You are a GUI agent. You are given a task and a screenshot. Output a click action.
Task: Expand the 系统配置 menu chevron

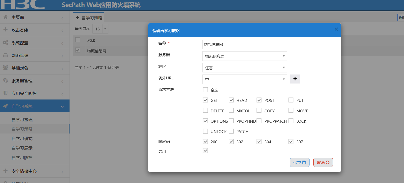[x=62, y=44]
